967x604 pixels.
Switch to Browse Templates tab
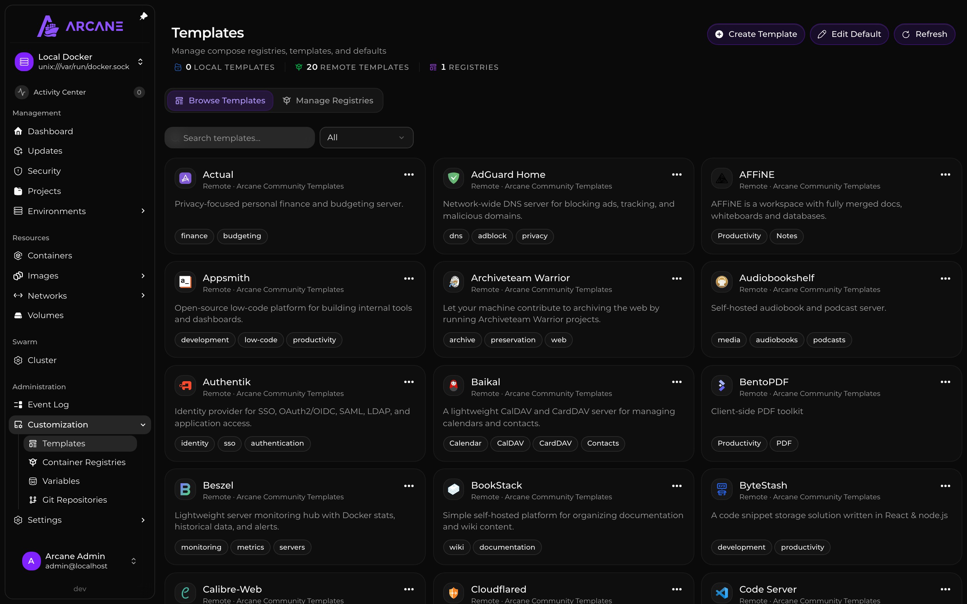(220, 101)
